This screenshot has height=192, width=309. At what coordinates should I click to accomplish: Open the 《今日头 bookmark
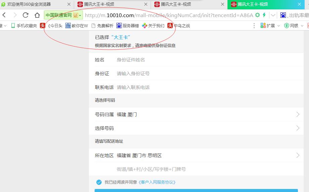point(51,26)
